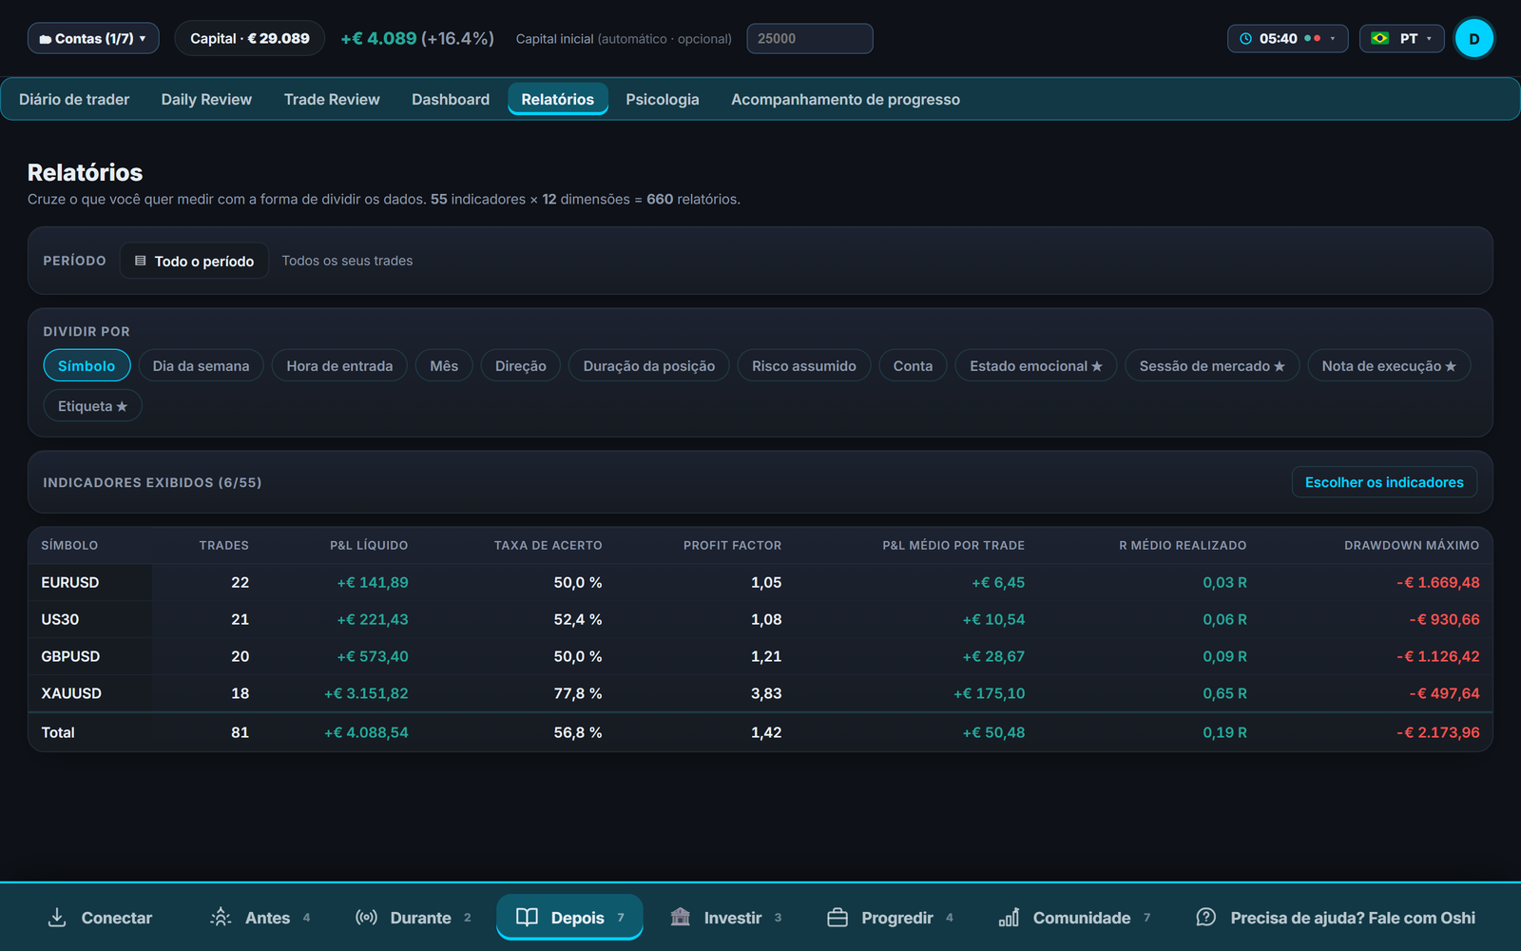Split by Dia da semana
Screen dimensions: 1521x951
201,365
